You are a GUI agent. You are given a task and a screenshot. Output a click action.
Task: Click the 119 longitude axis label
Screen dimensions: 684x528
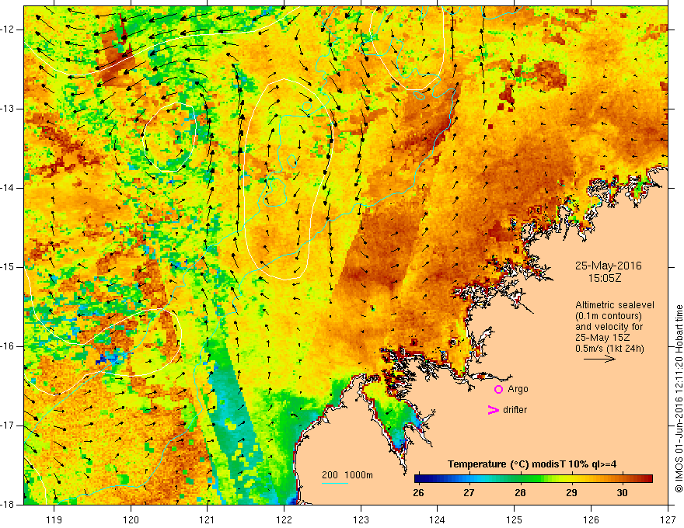click(54, 519)
